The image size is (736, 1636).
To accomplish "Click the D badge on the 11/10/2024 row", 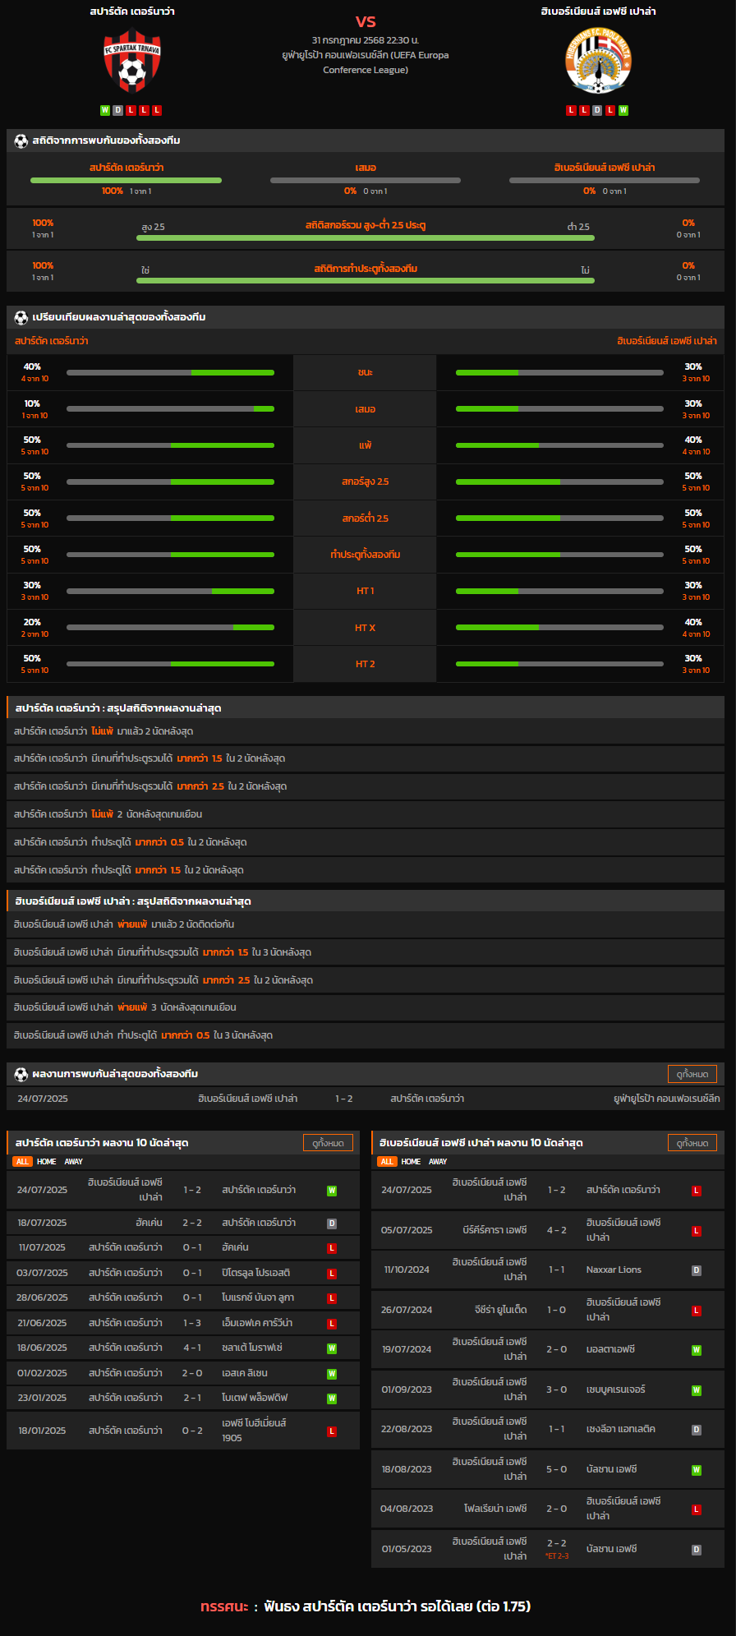I will [697, 1270].
